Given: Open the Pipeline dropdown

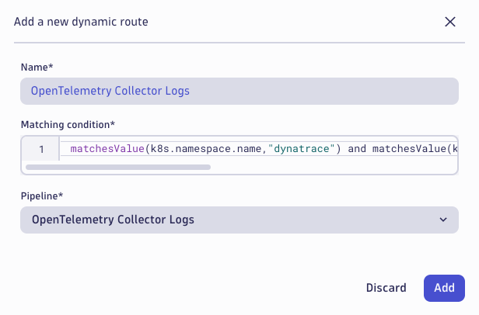Looking at the screenshot, I should point(239,220).
